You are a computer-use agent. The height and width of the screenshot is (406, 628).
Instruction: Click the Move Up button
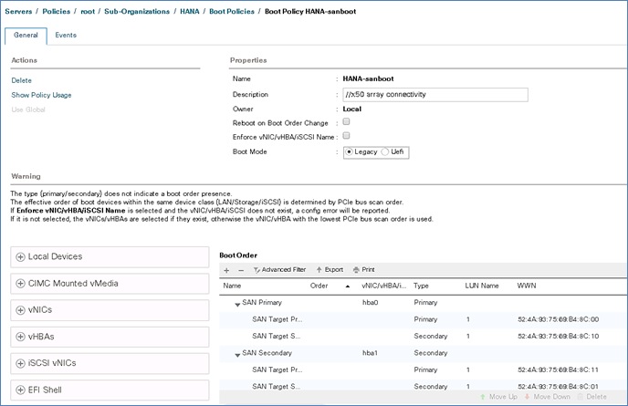[x=498, y=397]
